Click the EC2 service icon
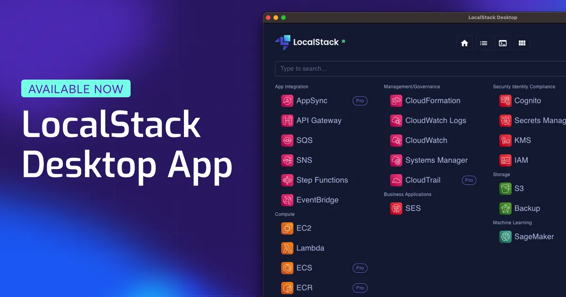 (x=287, y=228)
